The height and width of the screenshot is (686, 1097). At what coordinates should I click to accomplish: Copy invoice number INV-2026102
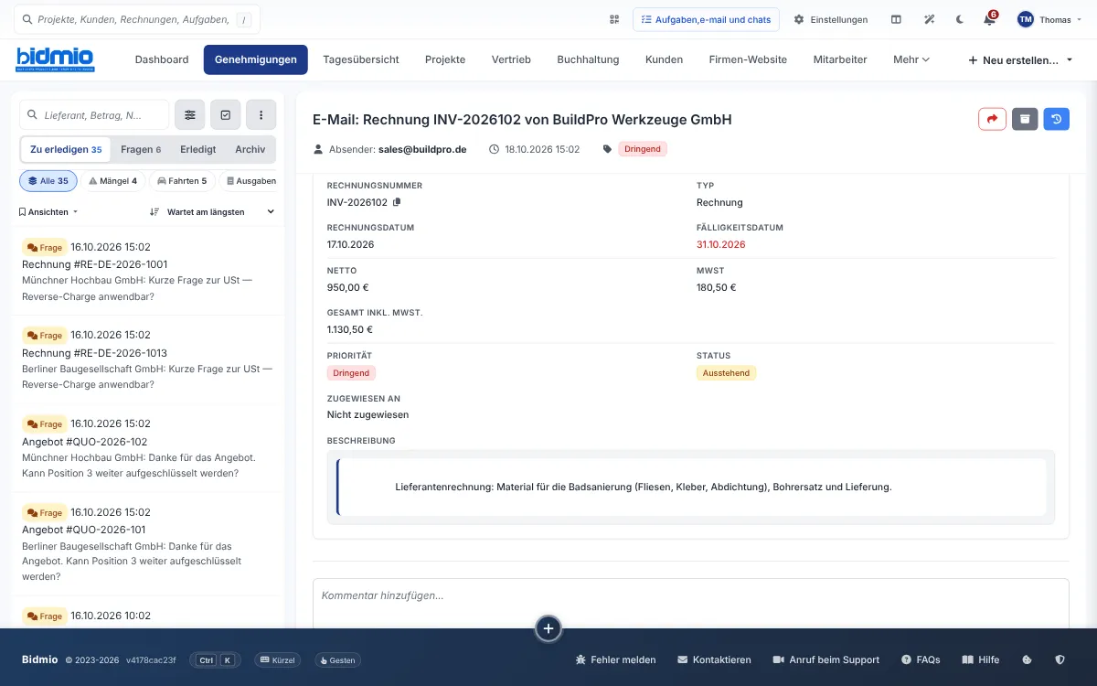(x=397, y=202)
